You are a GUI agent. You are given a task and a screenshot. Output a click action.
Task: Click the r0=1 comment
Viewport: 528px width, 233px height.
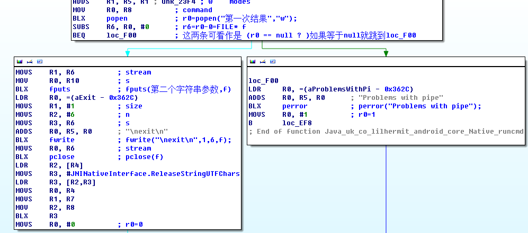368,115
